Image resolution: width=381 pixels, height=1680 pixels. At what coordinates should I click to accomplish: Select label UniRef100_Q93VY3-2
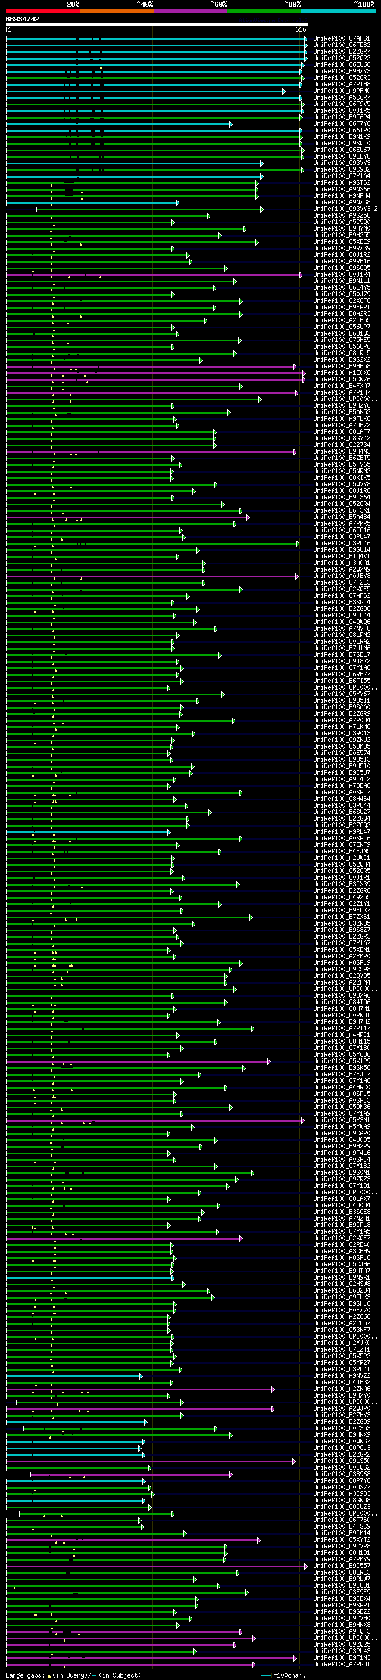(x=345, y=209)
